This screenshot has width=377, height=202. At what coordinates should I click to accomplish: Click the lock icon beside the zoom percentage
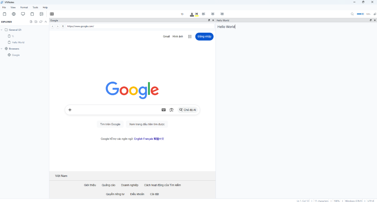click(x=375, y=14)
